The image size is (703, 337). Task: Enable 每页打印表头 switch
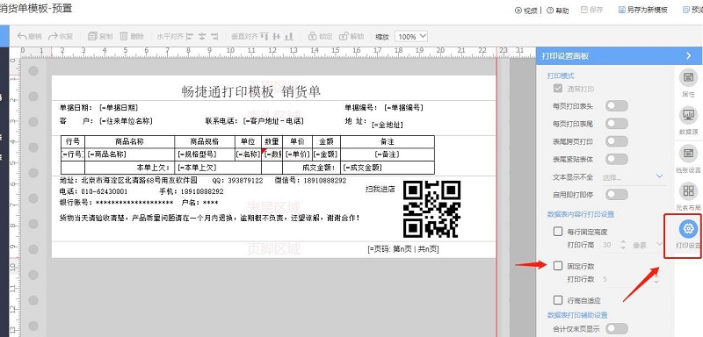617,106
